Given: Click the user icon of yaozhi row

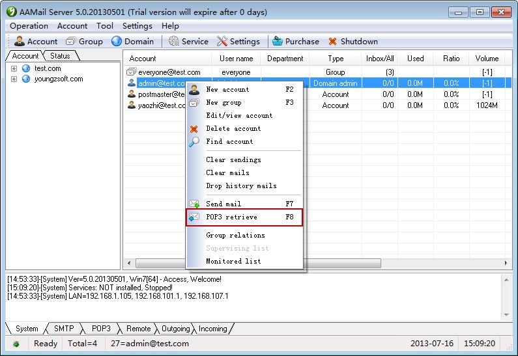Looking at the screenshot, I should (x=132, y=105).
